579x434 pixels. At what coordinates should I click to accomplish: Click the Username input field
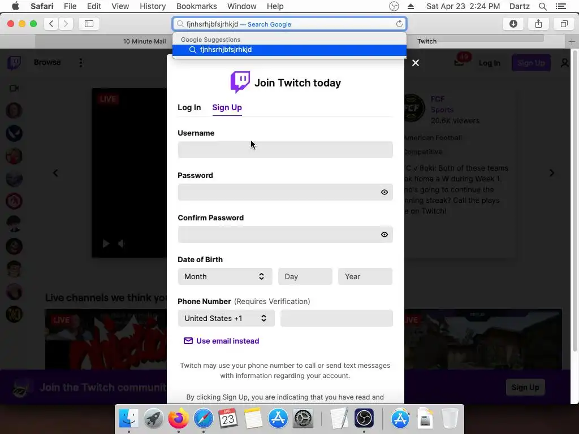point(285,150)
